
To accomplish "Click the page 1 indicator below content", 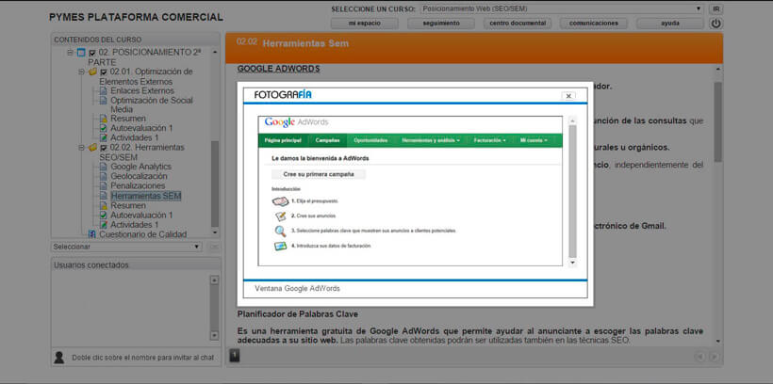I will click(235, 355).
